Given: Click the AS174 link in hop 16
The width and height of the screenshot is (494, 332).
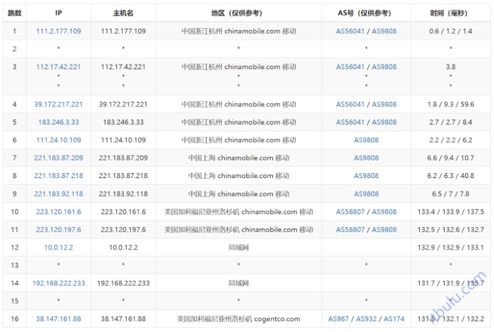Looking at the screenshot, I should pos(394,319).
